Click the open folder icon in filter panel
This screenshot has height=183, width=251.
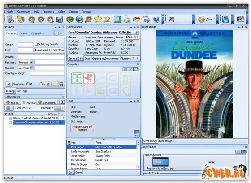[x=55, y=84]
